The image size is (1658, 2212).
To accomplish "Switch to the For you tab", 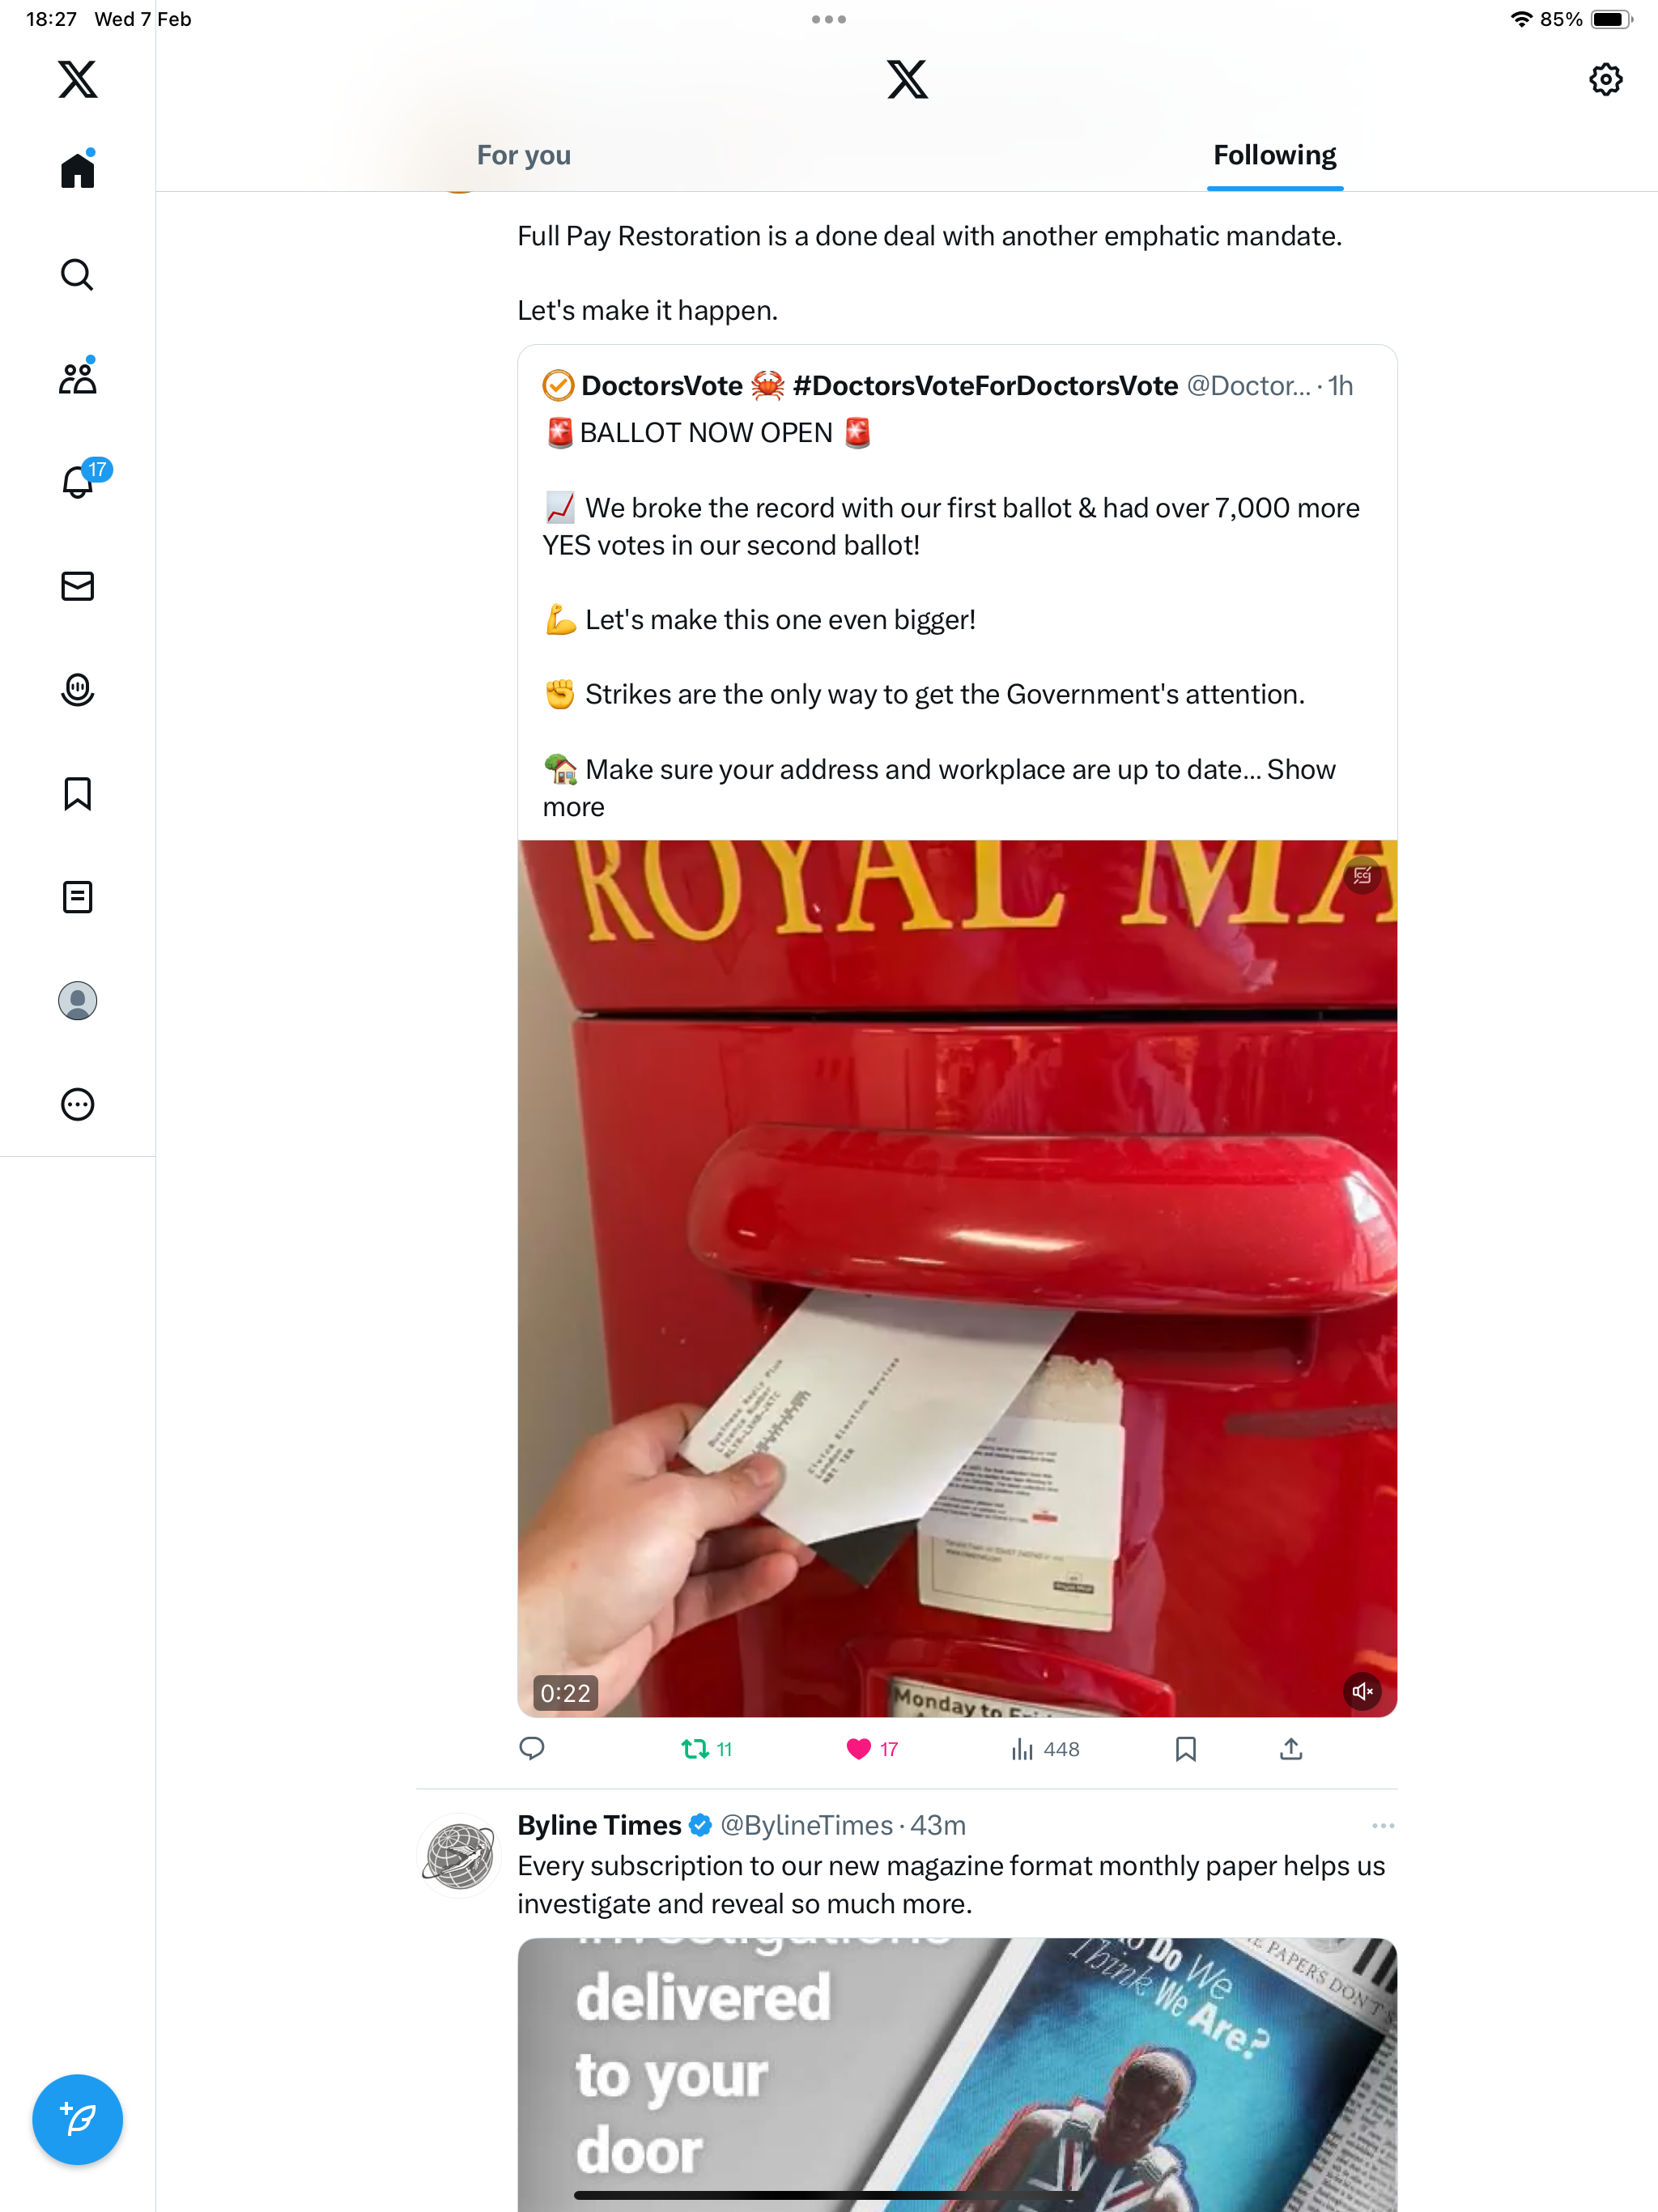I will pos(524,155).
